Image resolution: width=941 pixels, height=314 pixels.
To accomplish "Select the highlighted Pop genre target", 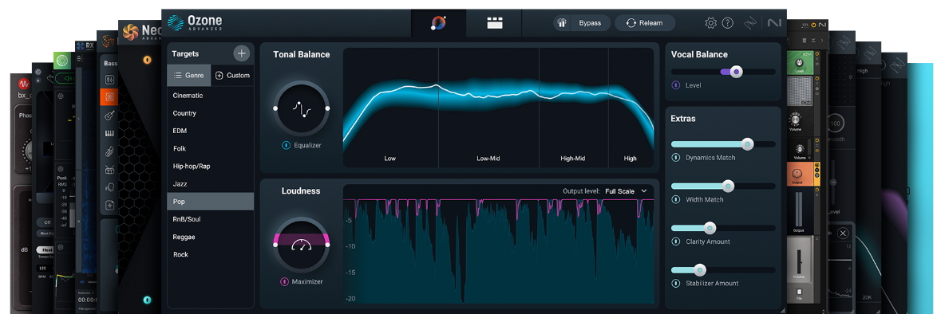I will click(x=210, y=202).
